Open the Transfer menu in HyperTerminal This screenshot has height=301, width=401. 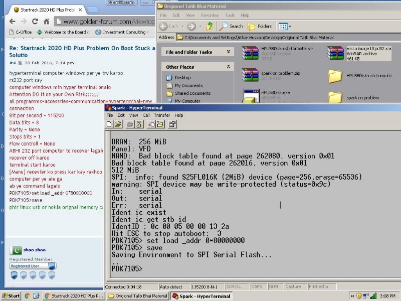[x=162, y=115]
